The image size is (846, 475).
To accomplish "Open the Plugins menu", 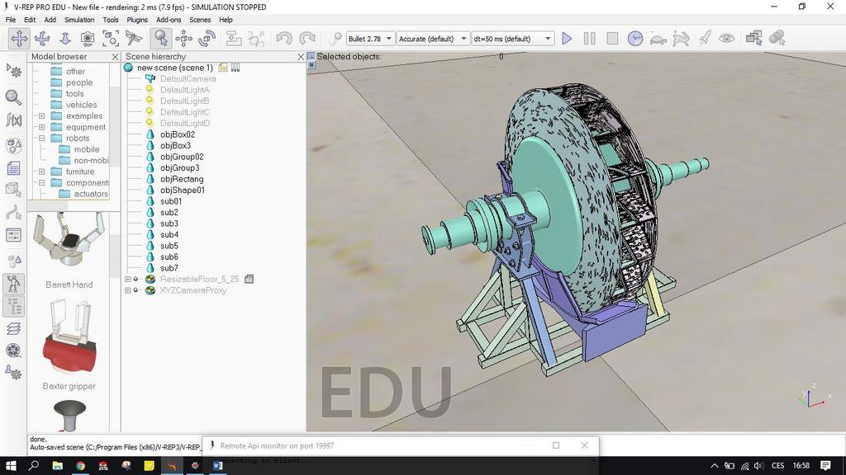I will point(137,20).
